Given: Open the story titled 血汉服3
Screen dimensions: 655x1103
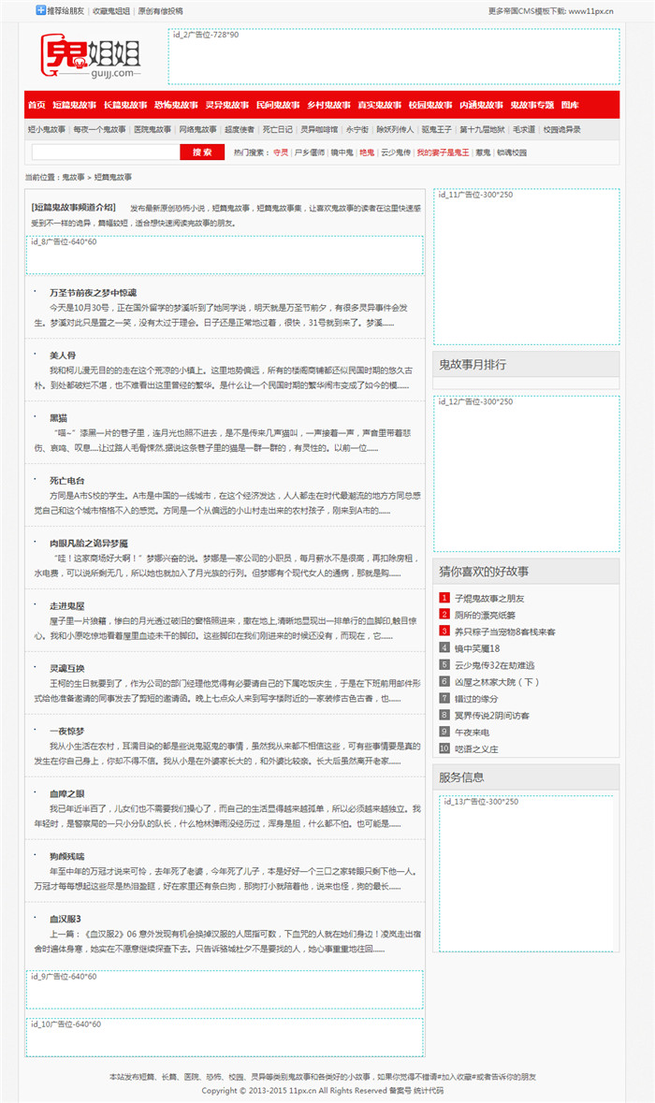Looking at the screenshot, I should click(x=65, y=918).
